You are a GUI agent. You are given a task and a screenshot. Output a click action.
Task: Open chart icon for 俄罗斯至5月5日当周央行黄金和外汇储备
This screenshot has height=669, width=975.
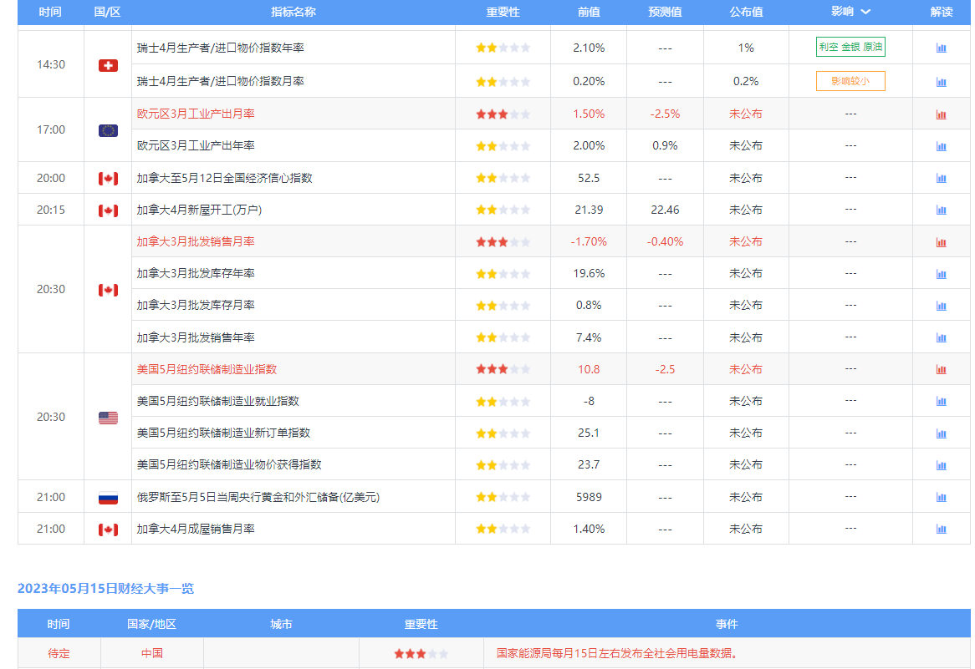[942, 497]
